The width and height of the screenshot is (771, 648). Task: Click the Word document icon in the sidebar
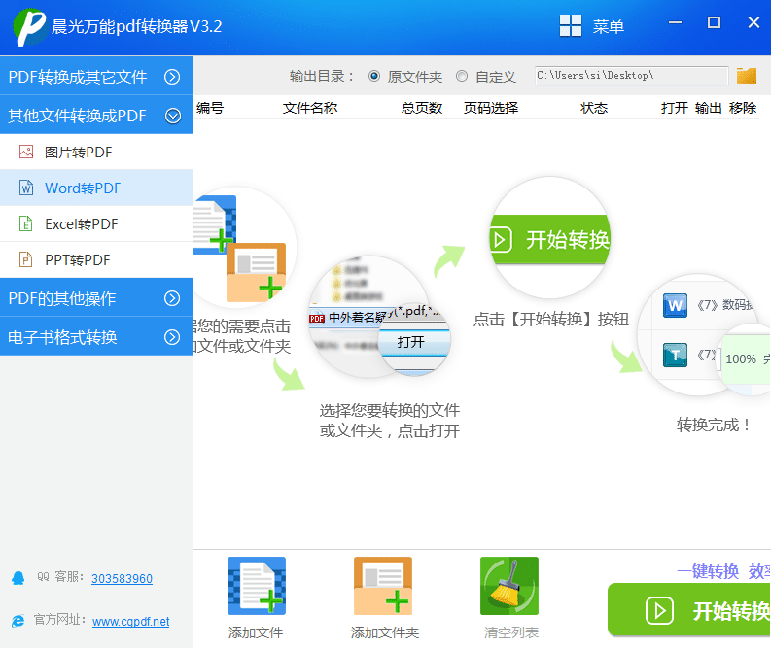click(x=26, y=188)
